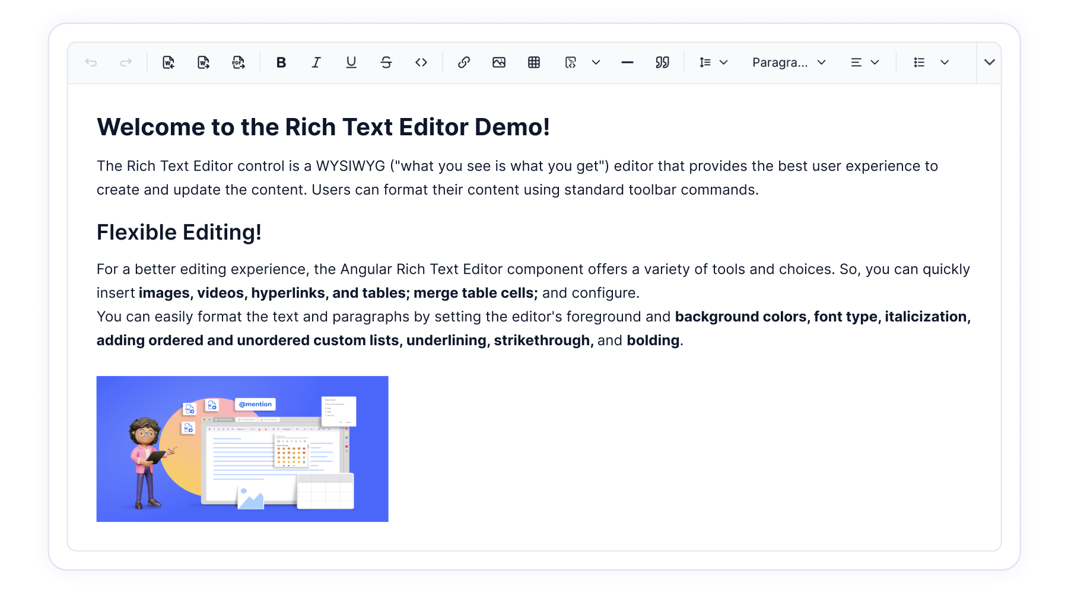Open the Paragraph format dropdown
The height and width of the screenshot is (593, 1068).
click(789, 62)
